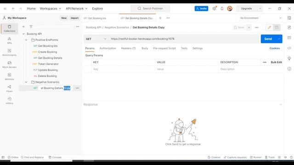Open the code snippet icon
This screenshot has width=294, height=165.
[289, 48]
